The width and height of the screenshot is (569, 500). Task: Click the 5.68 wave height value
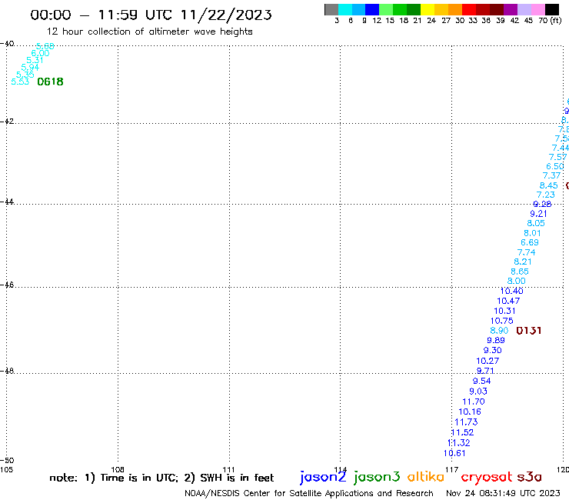(45, 46)
